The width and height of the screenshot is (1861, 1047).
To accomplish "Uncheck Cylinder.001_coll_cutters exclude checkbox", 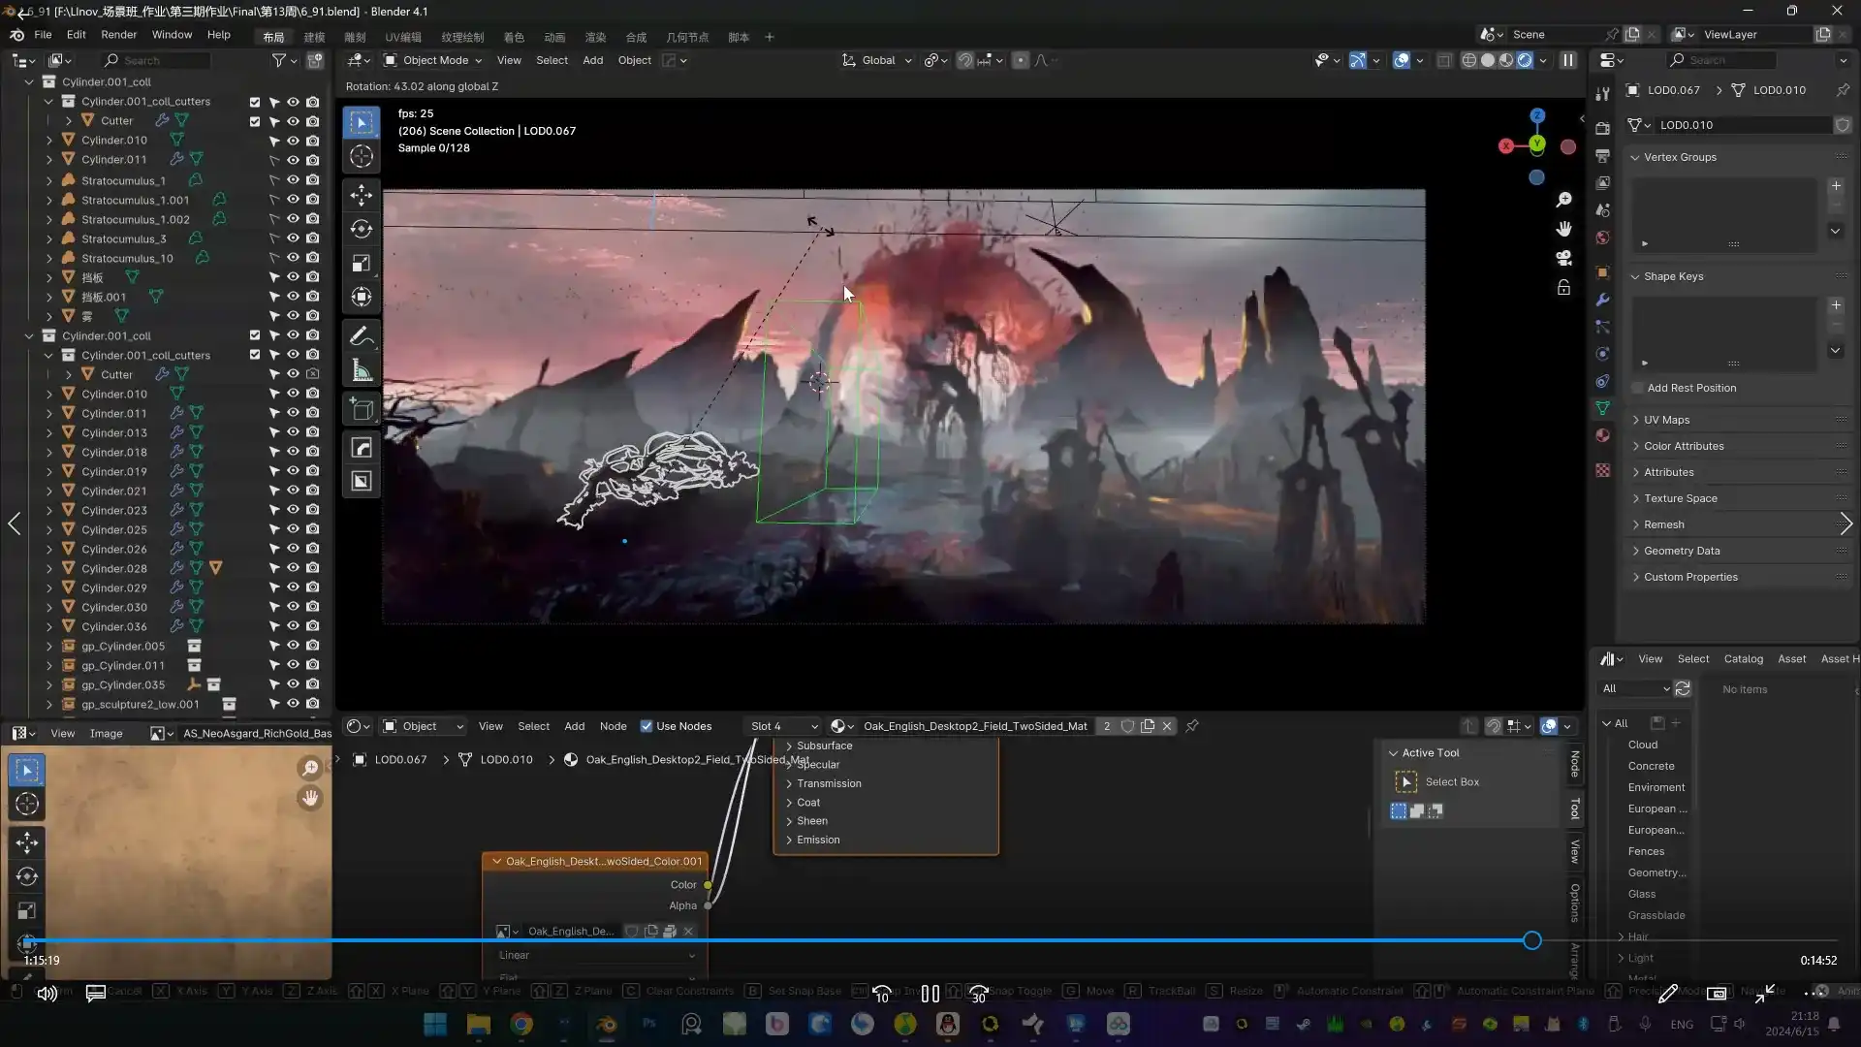I will 254,101.
